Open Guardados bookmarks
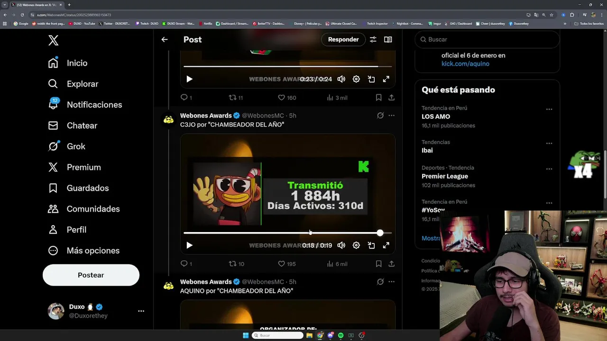The width and height of the screenshot is (607, 341). click(x=78, y=188)
